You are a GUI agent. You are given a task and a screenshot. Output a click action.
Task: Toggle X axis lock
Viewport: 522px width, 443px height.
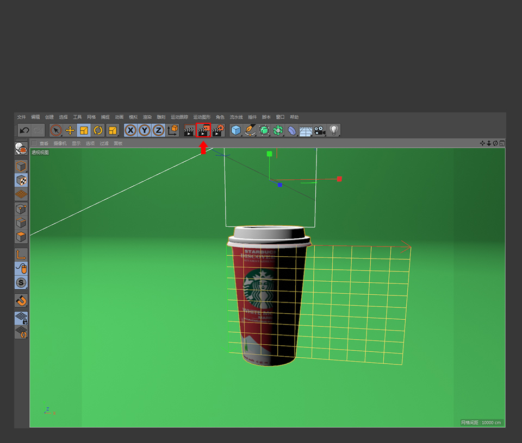[x=130, y=130]
